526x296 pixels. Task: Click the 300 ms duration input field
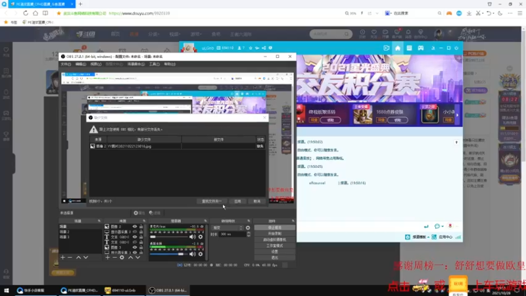[233, 234]
